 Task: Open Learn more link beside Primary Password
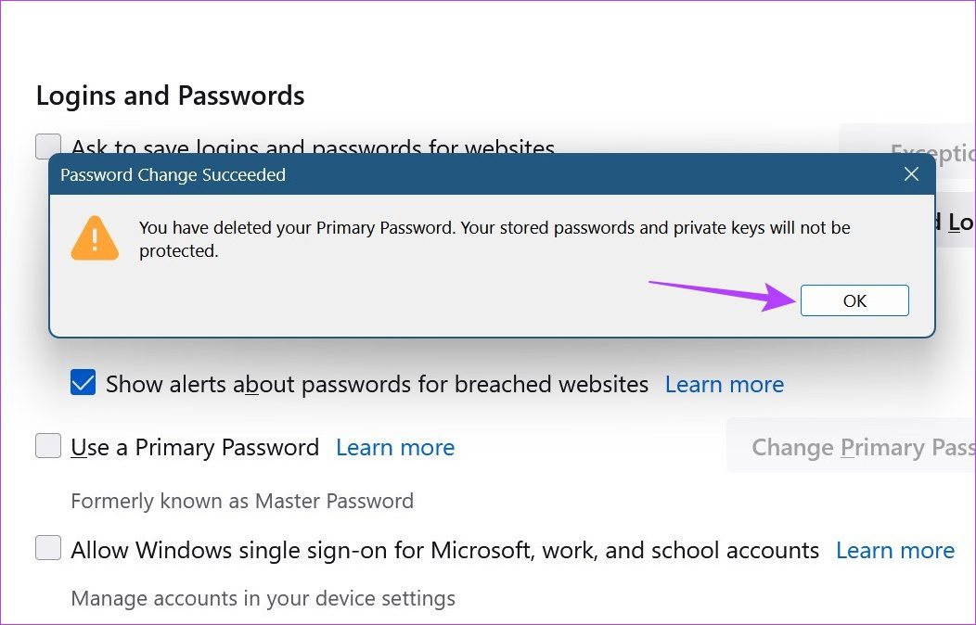[x=395, y=447]
